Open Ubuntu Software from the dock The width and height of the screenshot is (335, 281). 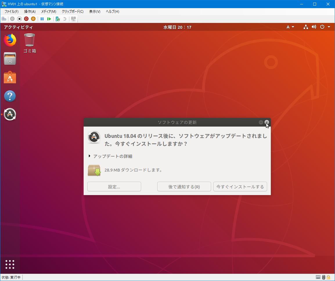click(x=10, y=78)
